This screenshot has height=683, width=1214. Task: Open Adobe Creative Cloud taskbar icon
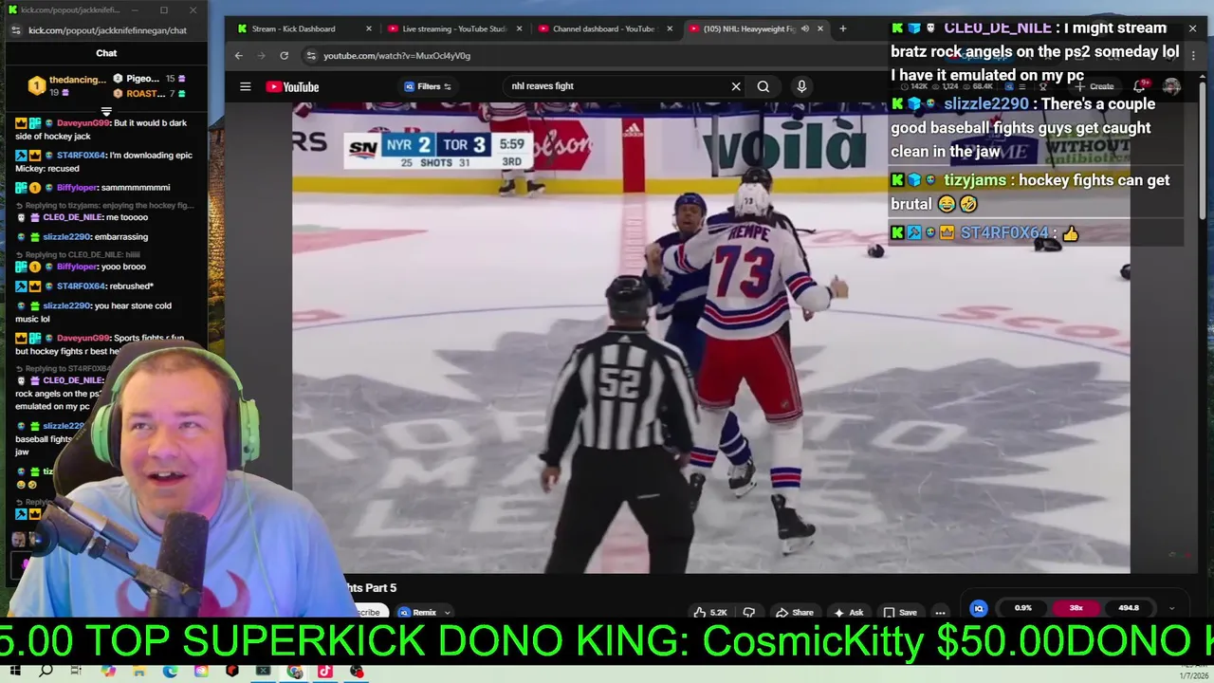click(x=201, y=672)
